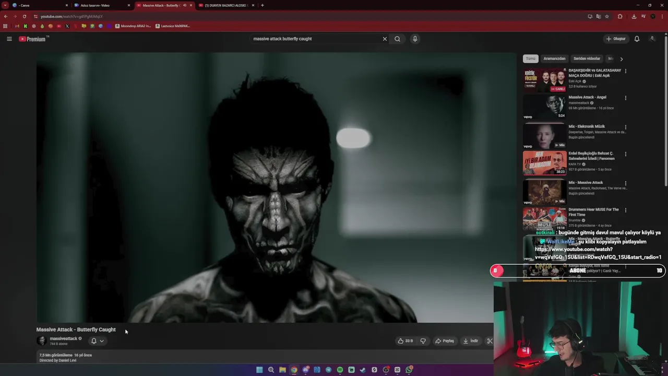This screenshot has width=668, height=376.
Task: Bookmark this page with the star
Action: pos(607,16)
